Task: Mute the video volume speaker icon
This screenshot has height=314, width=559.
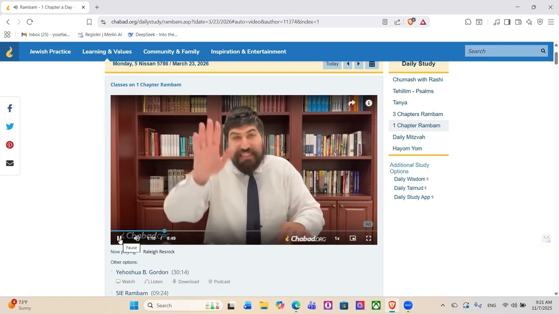Action: (x=137, y=238)
